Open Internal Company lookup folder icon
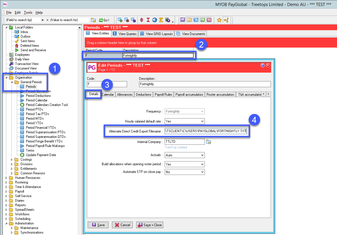This screenshot has height=235, width=337. pos(208,142)
